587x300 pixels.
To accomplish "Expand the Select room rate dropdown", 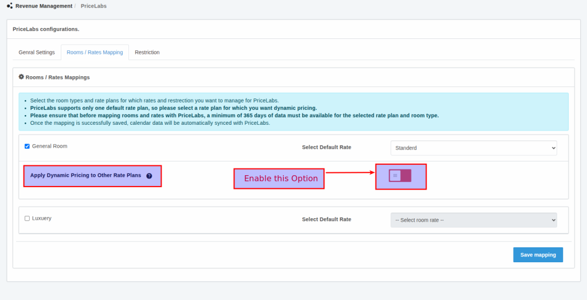I will (473, 220).
